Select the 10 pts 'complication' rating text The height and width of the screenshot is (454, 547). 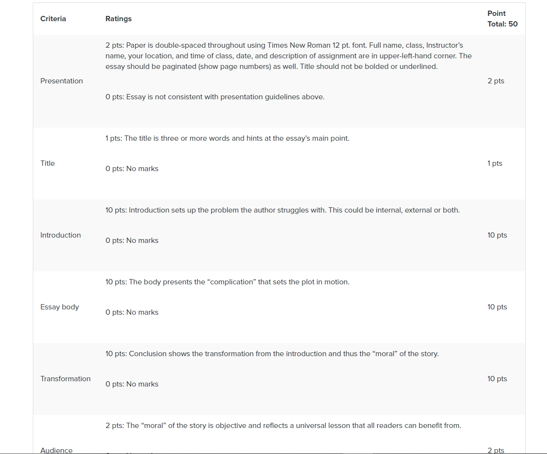point(228,282)
